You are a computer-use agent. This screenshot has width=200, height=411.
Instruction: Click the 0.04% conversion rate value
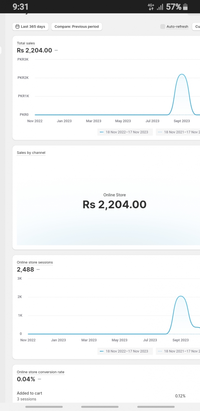(26, 379)
